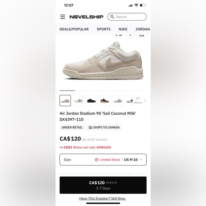Tap the UNDER RETAIL badge
Screen dimensions: 206x206
(72, 128)
